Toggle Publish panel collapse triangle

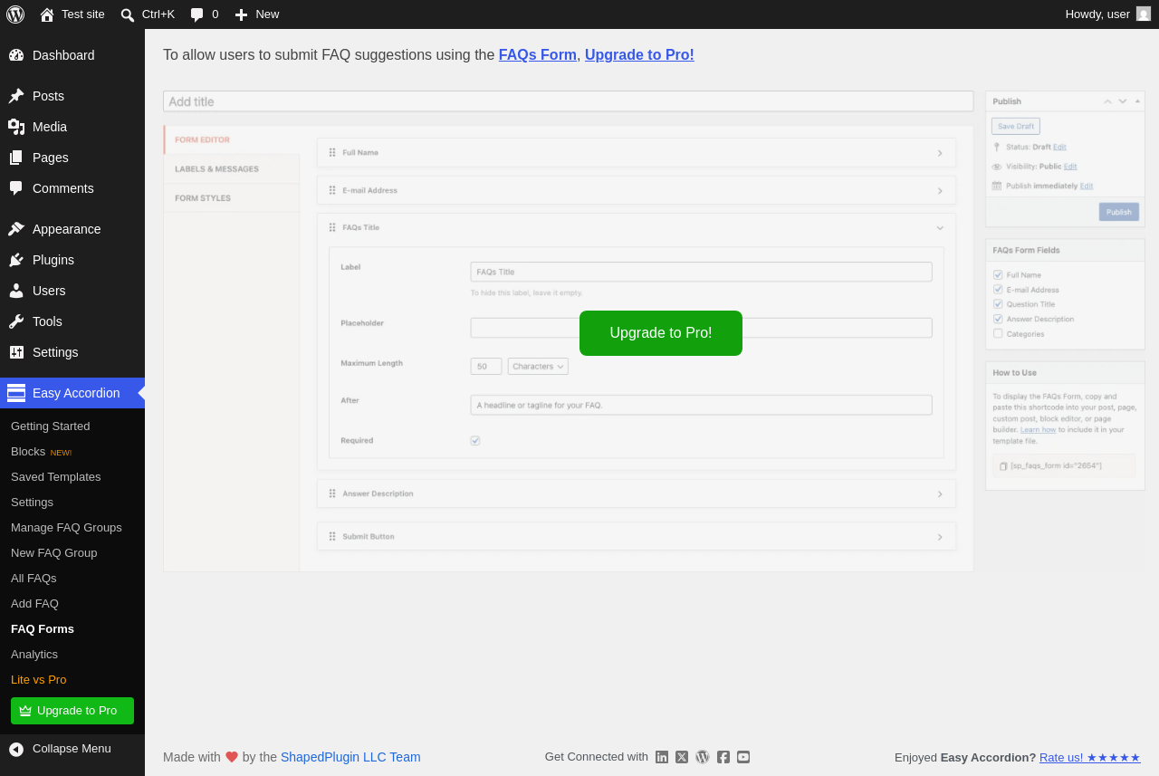point(1137,101)
